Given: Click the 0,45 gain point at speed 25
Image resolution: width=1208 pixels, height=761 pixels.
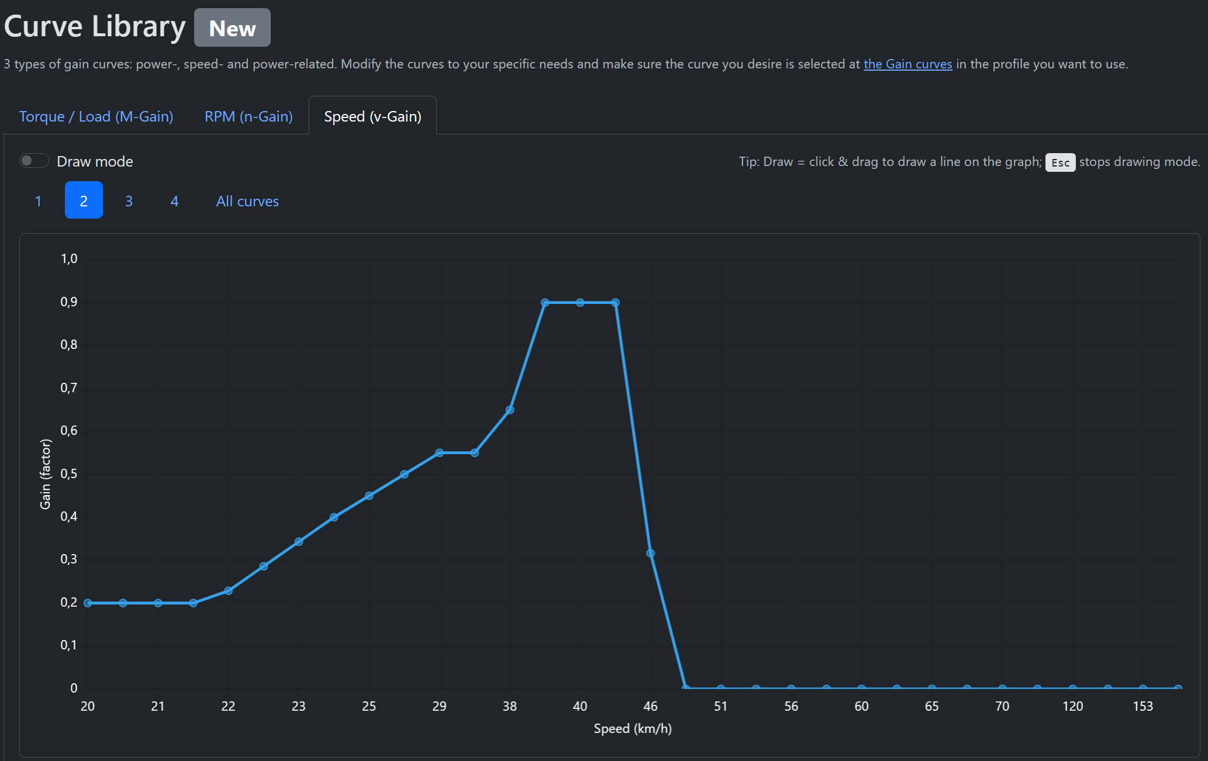Looking at the screenshot, I should [x=369, y=496].
